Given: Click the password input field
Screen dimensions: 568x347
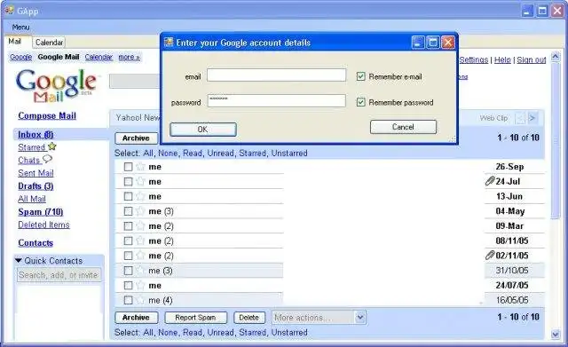Looking at the screenshot, I should coord(276,100).
